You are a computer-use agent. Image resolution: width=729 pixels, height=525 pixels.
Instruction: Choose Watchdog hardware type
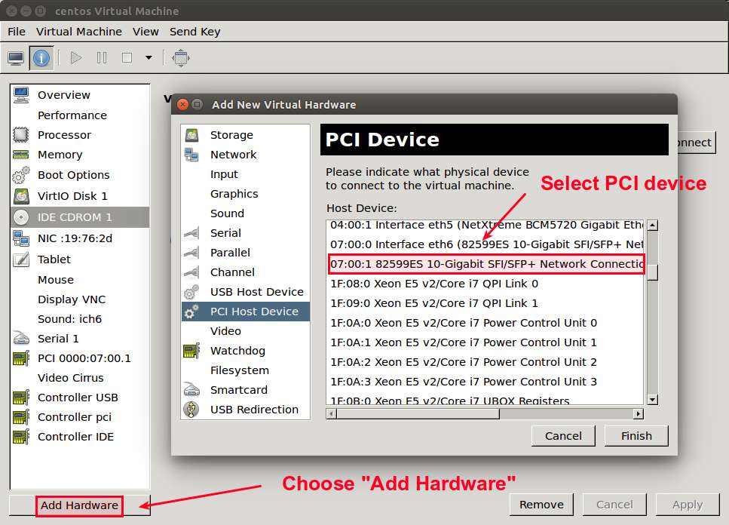[x=237, y=351]
